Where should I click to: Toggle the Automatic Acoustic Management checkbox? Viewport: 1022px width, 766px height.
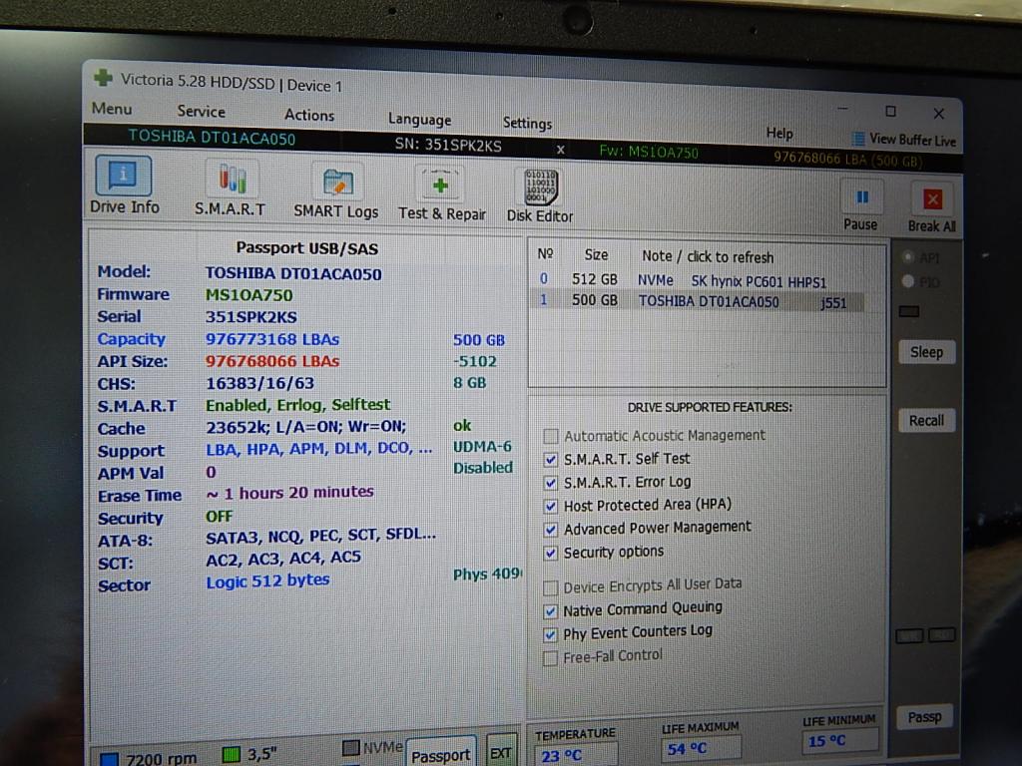point(551,436)
